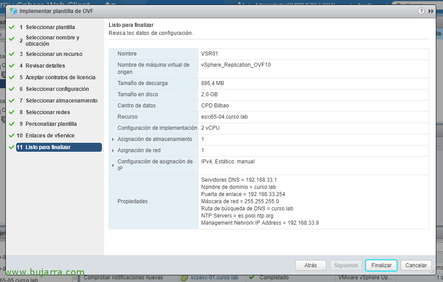
Task: Click Management Network IP Address line
Action: (260, 223)
